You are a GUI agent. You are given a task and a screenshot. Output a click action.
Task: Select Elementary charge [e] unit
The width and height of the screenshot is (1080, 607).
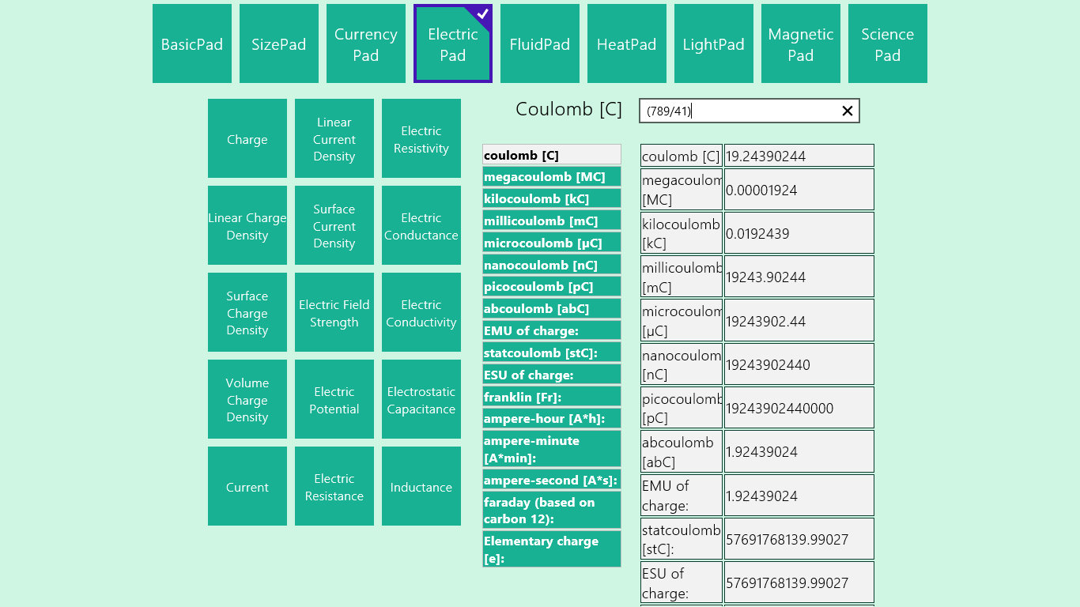[x=551, y=549]
